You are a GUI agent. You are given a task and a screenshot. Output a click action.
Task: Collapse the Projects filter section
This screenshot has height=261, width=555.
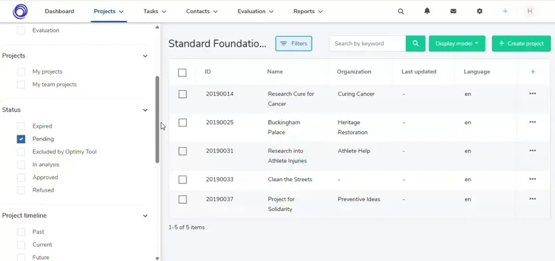tap(145, 56)
